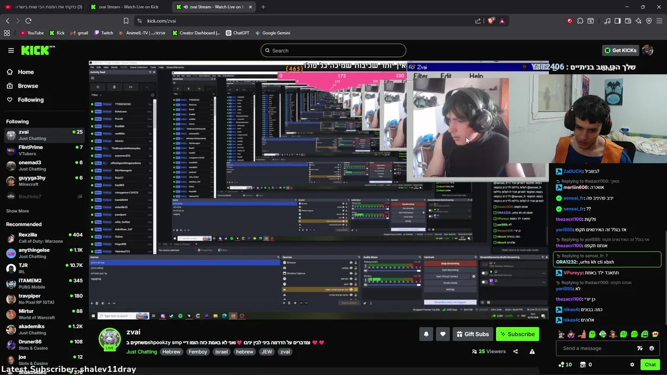
Task: Click the Kick search field
Action: (x=333, y=51)
